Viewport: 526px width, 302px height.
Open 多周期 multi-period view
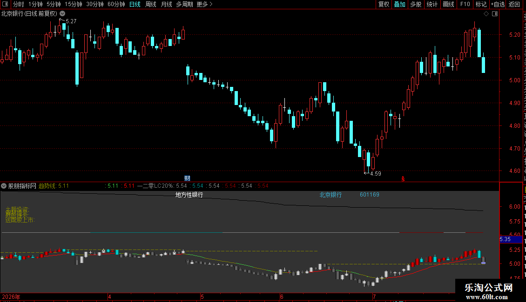184,4
